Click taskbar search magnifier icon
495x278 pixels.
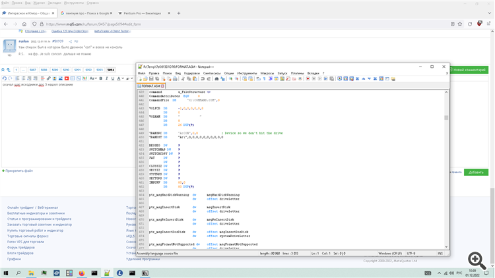18,273
